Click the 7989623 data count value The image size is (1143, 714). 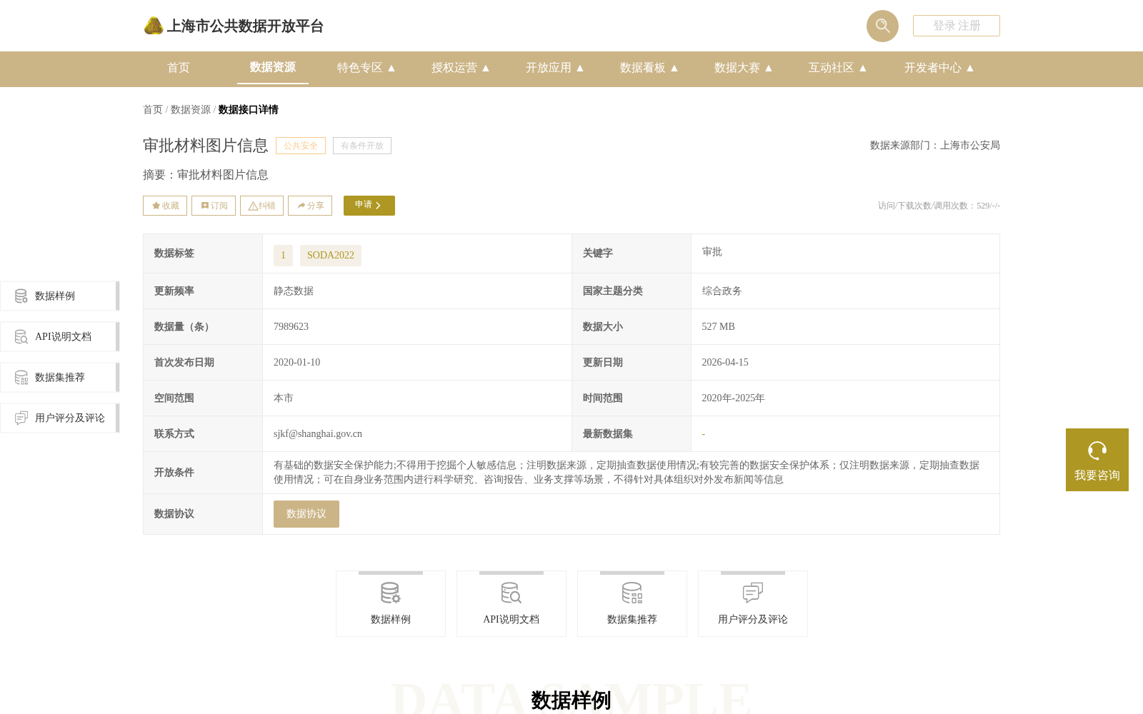(x=291, y=327)
